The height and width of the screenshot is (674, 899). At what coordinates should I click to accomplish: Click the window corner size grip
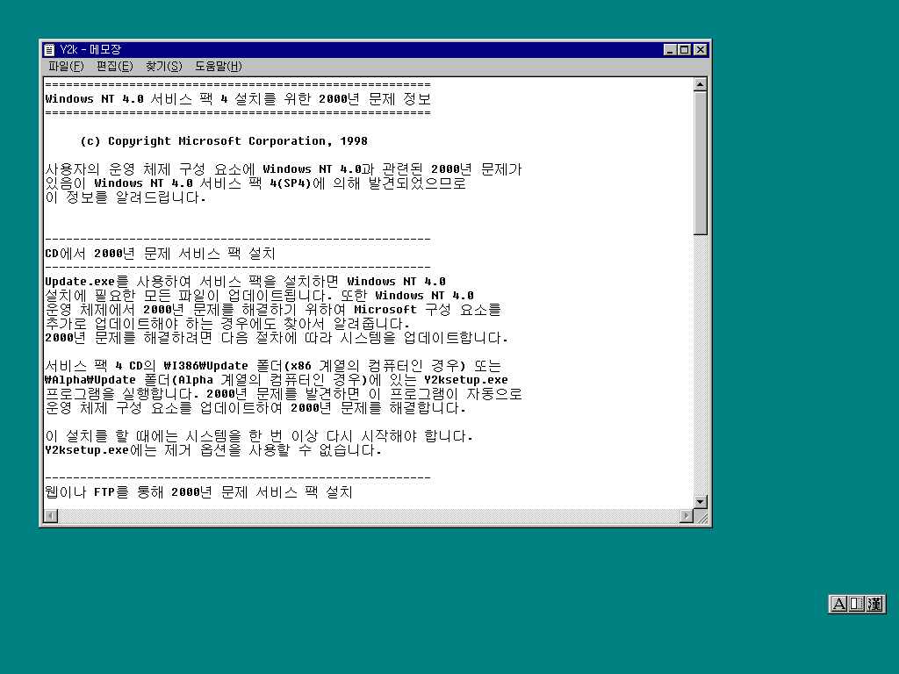(x=701, y=516)
